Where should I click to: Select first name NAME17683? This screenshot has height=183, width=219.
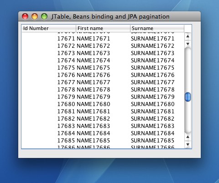103,126
